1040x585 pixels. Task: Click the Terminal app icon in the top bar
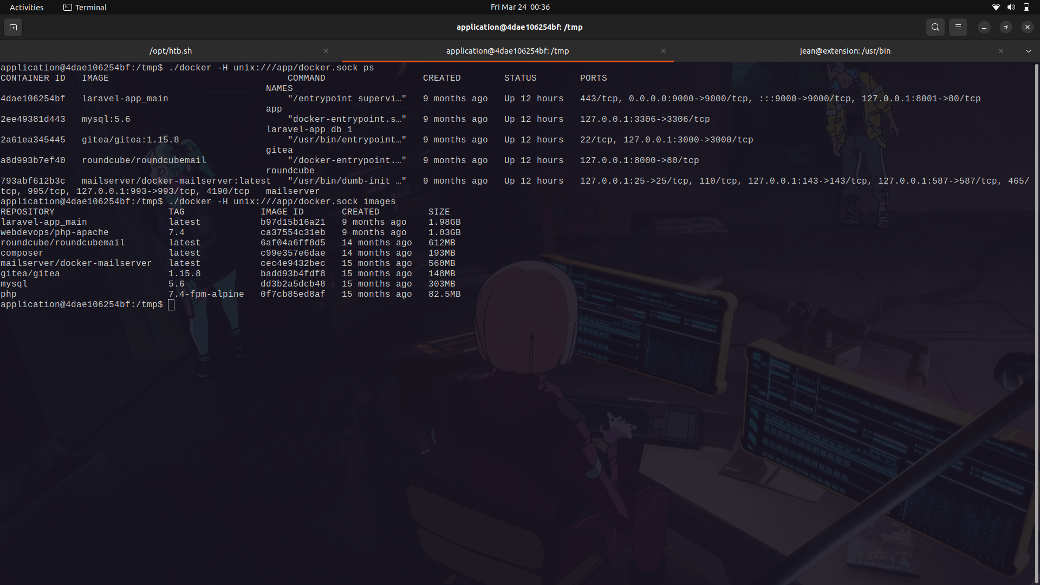[68, 7]
